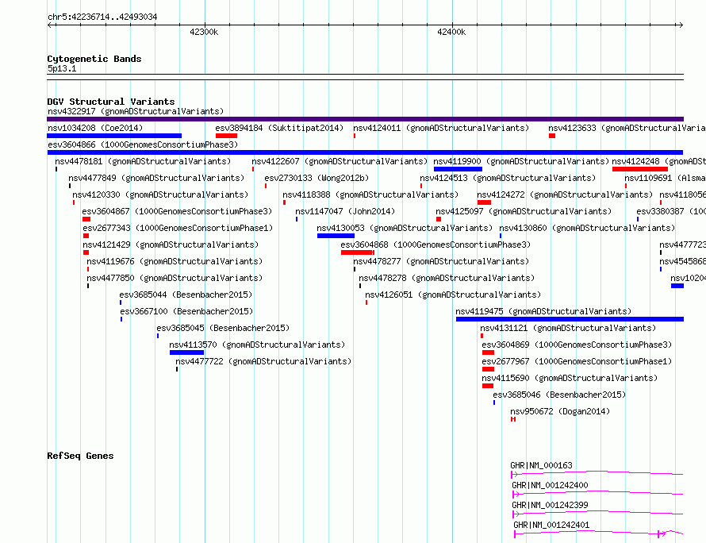The width and height of the screenshot is (706, 543).
Task: Click blue bar under nsv4130053
Action: 336,236
